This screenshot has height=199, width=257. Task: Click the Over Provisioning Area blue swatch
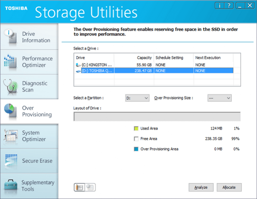point(136,149)
